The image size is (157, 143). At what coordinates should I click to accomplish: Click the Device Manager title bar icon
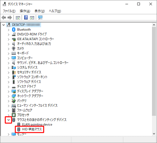[4, 4]
